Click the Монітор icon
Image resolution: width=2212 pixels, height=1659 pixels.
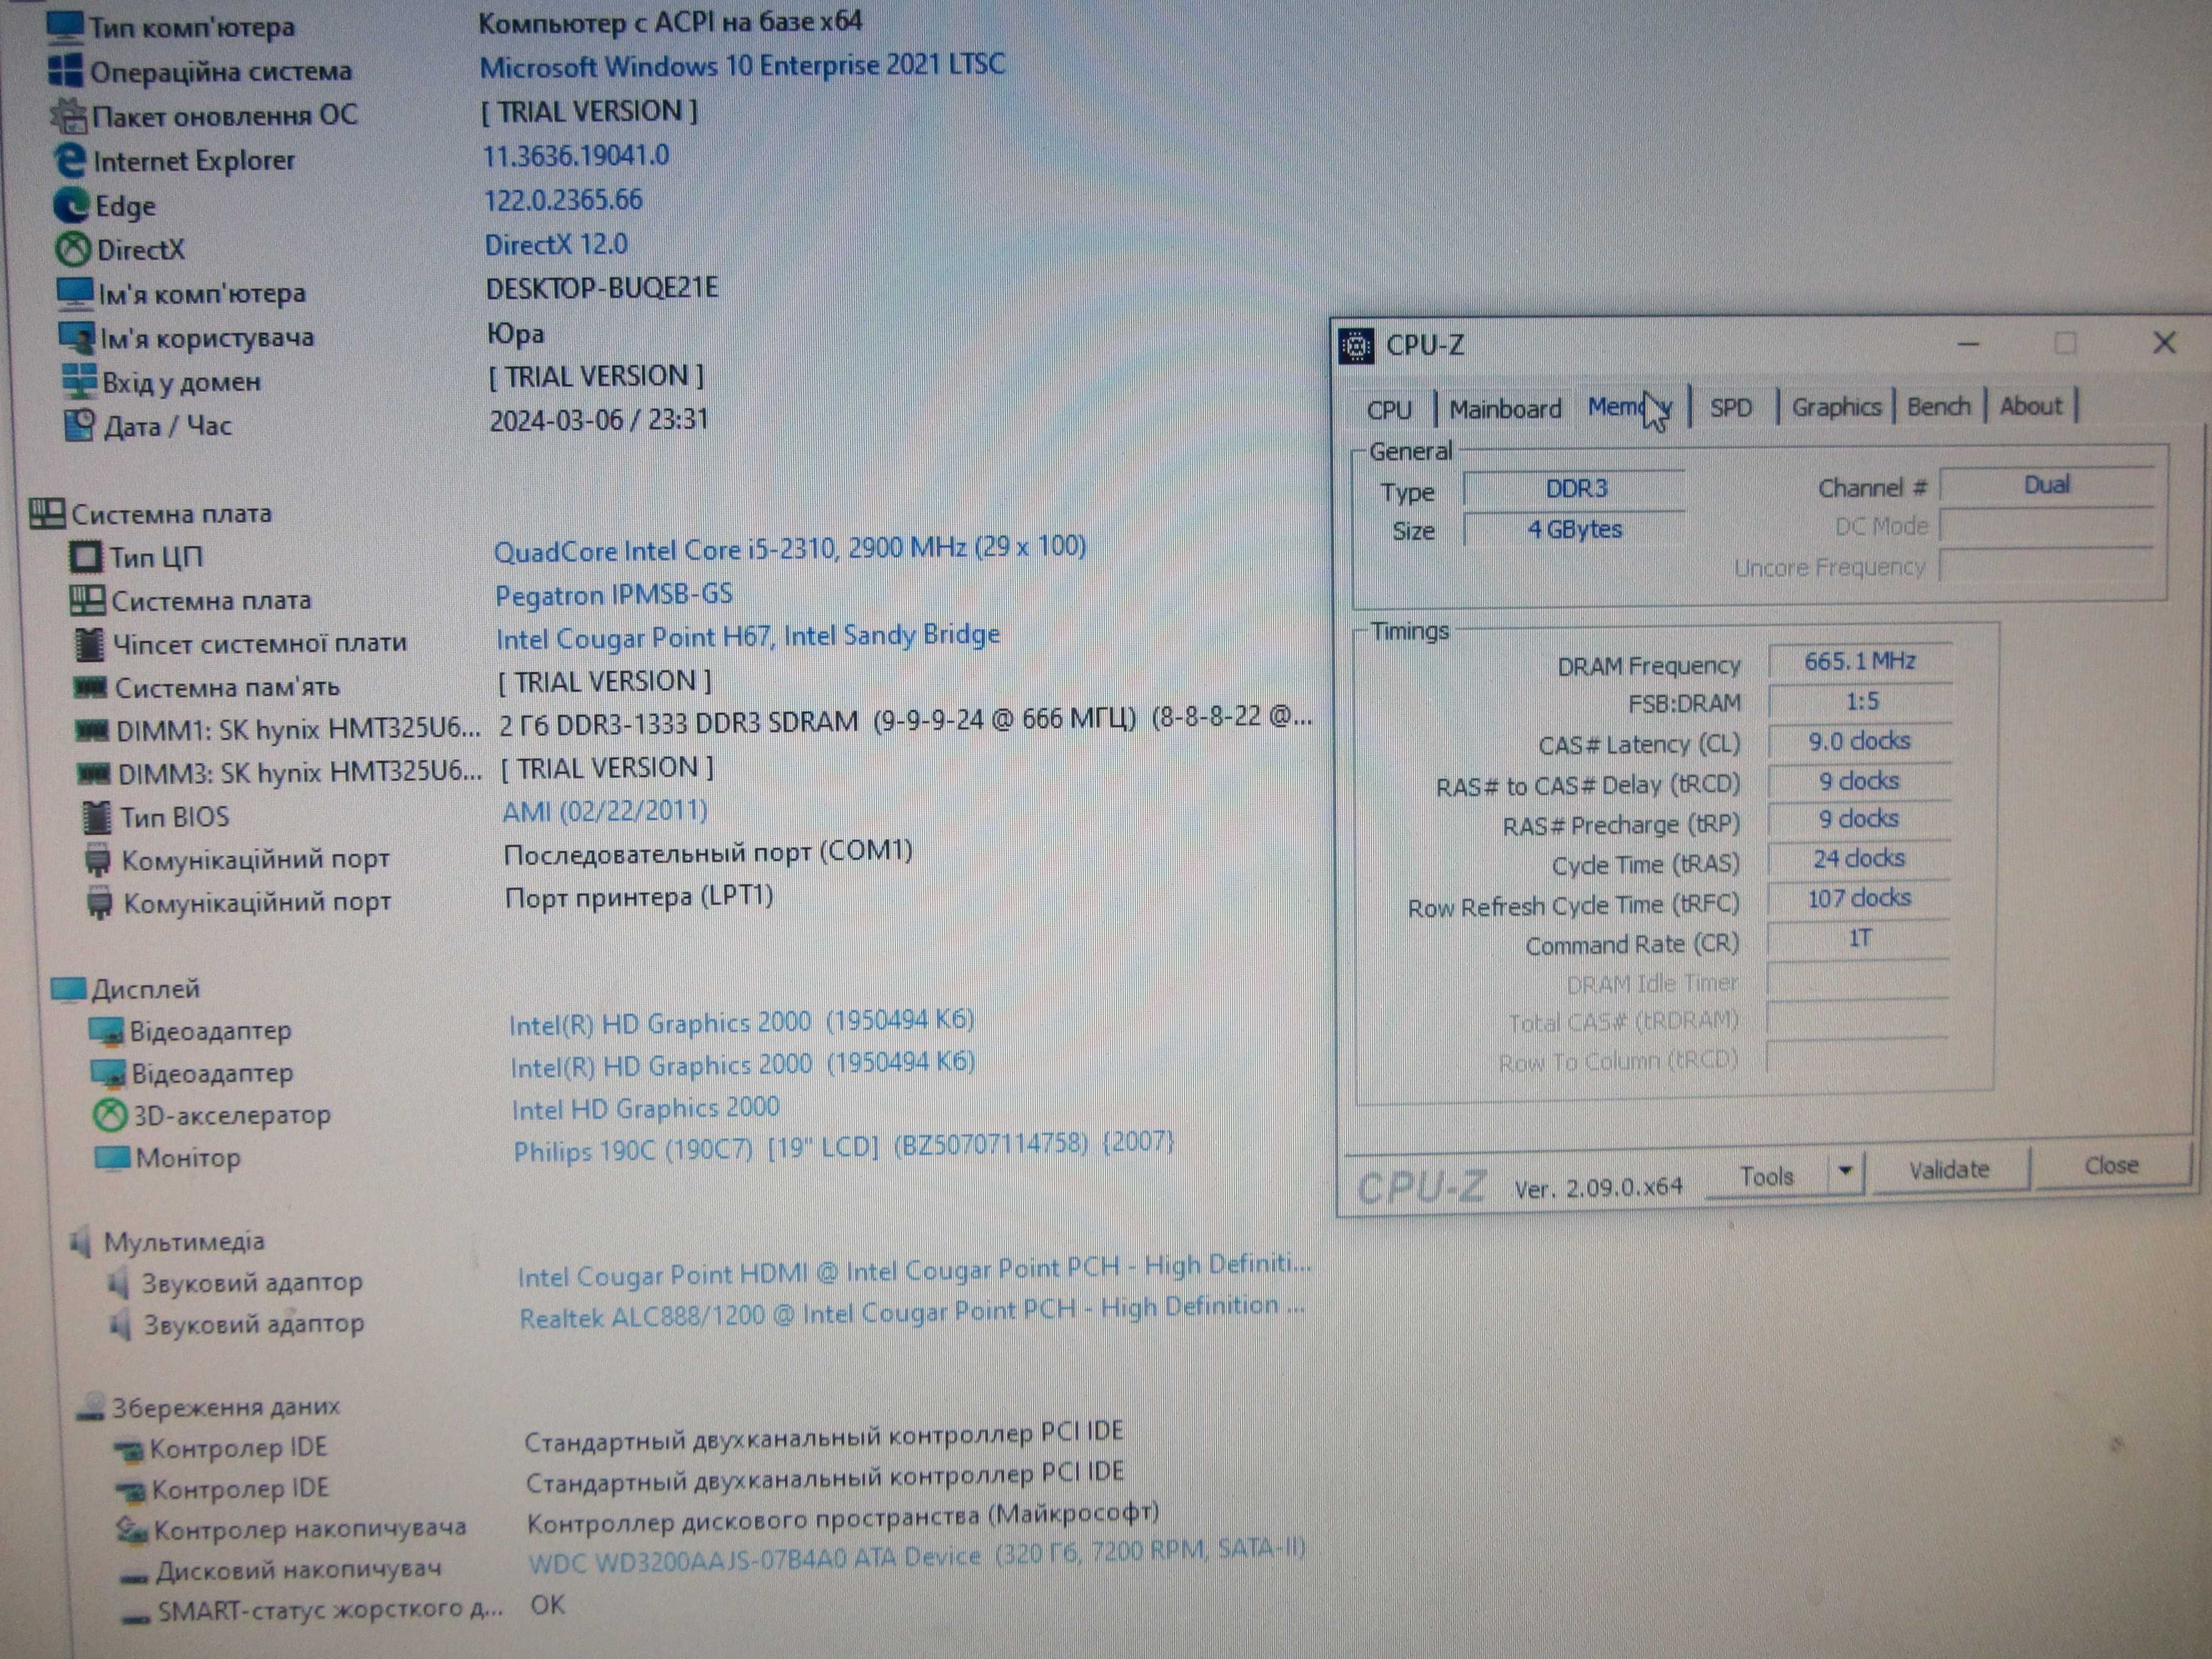(x=112, y=1158)
